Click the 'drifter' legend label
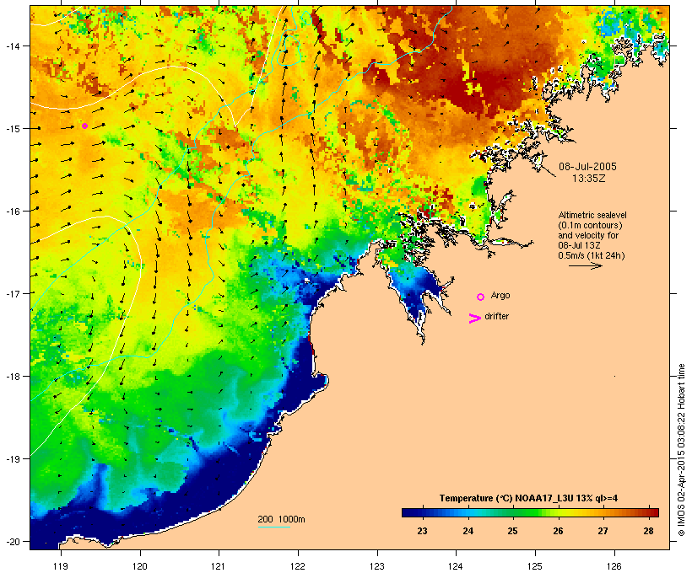The image size is (692, 573). coord(496,316)
